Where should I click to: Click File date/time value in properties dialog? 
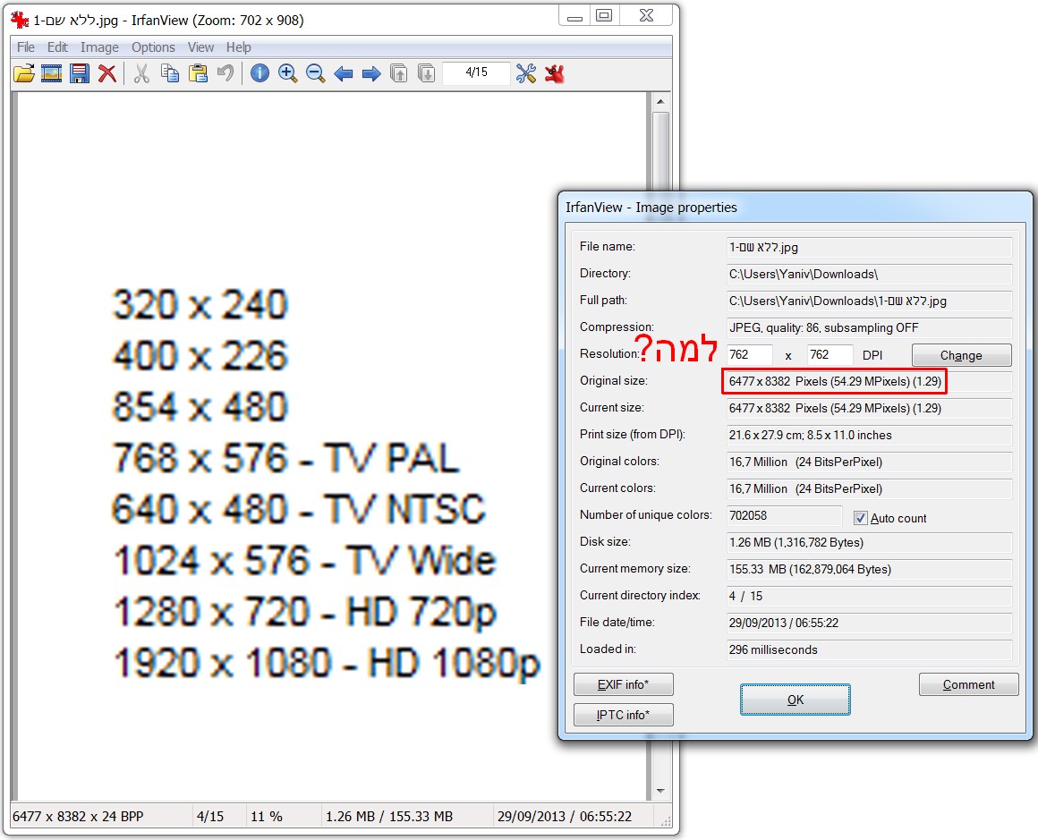(x=869, y=623)
